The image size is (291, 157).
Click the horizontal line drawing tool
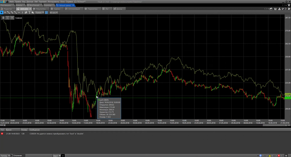19,12
